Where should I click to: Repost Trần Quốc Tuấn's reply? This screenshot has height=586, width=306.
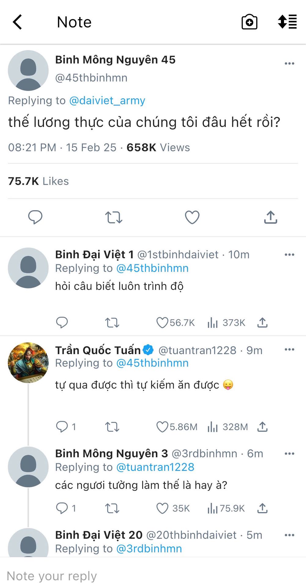click(x=112, y=427)
